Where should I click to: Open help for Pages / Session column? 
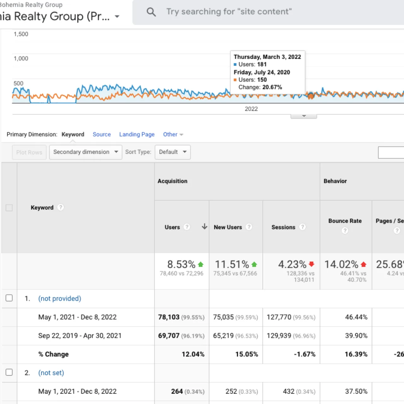(x=397, y=231)
